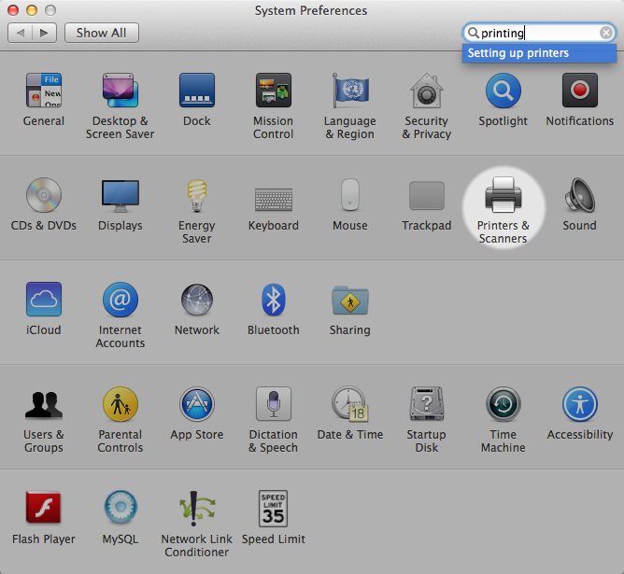Open Security & Privacy settings

[426, 92]
